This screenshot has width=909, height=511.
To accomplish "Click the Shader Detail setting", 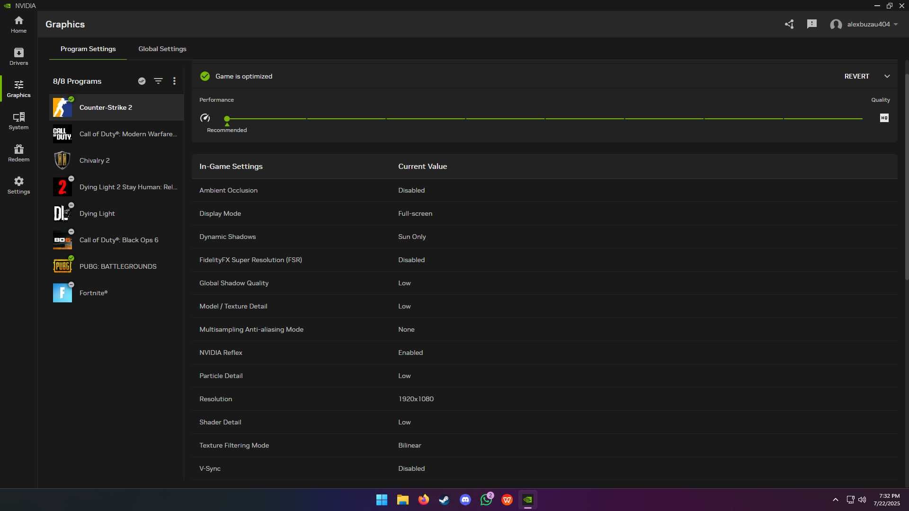I will coord(220,422).
